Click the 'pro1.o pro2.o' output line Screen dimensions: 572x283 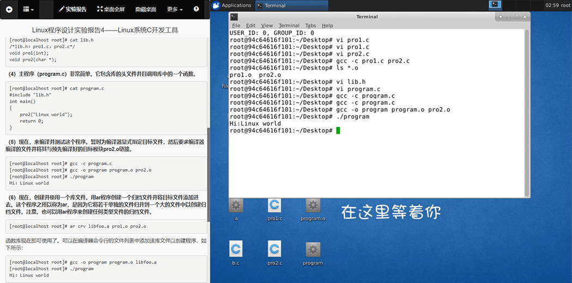pyautogui.click(x=255, y=75)
